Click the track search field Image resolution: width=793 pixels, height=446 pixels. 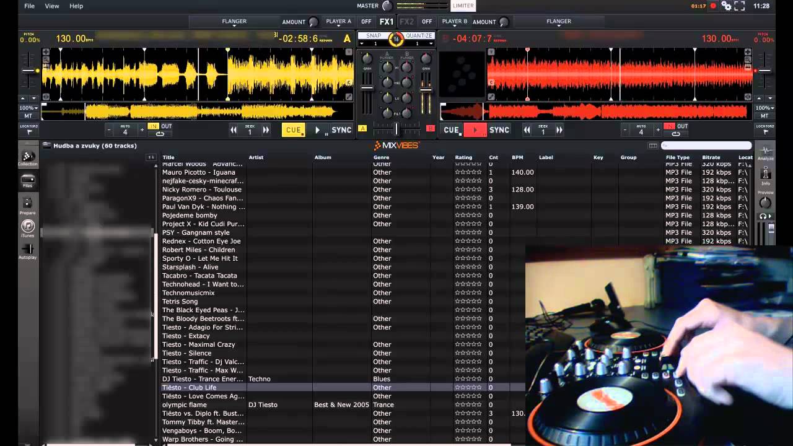point(707,146)
